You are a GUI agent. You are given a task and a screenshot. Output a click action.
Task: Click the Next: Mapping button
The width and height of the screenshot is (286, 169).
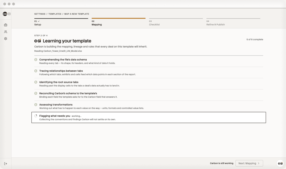pos(249,163)
